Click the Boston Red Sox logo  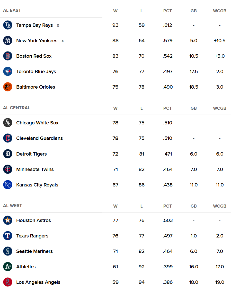coord(8,56)
